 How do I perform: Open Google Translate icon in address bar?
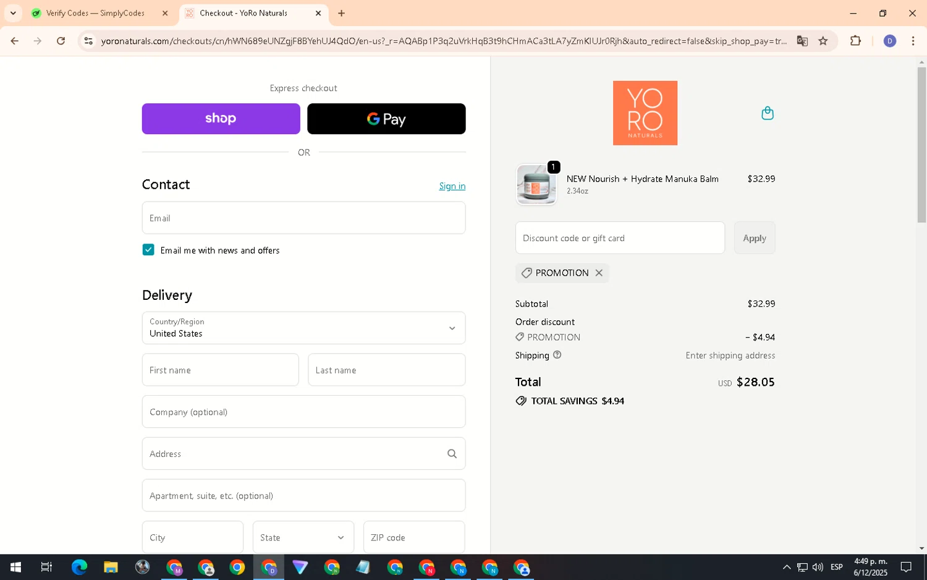[802, 41]
